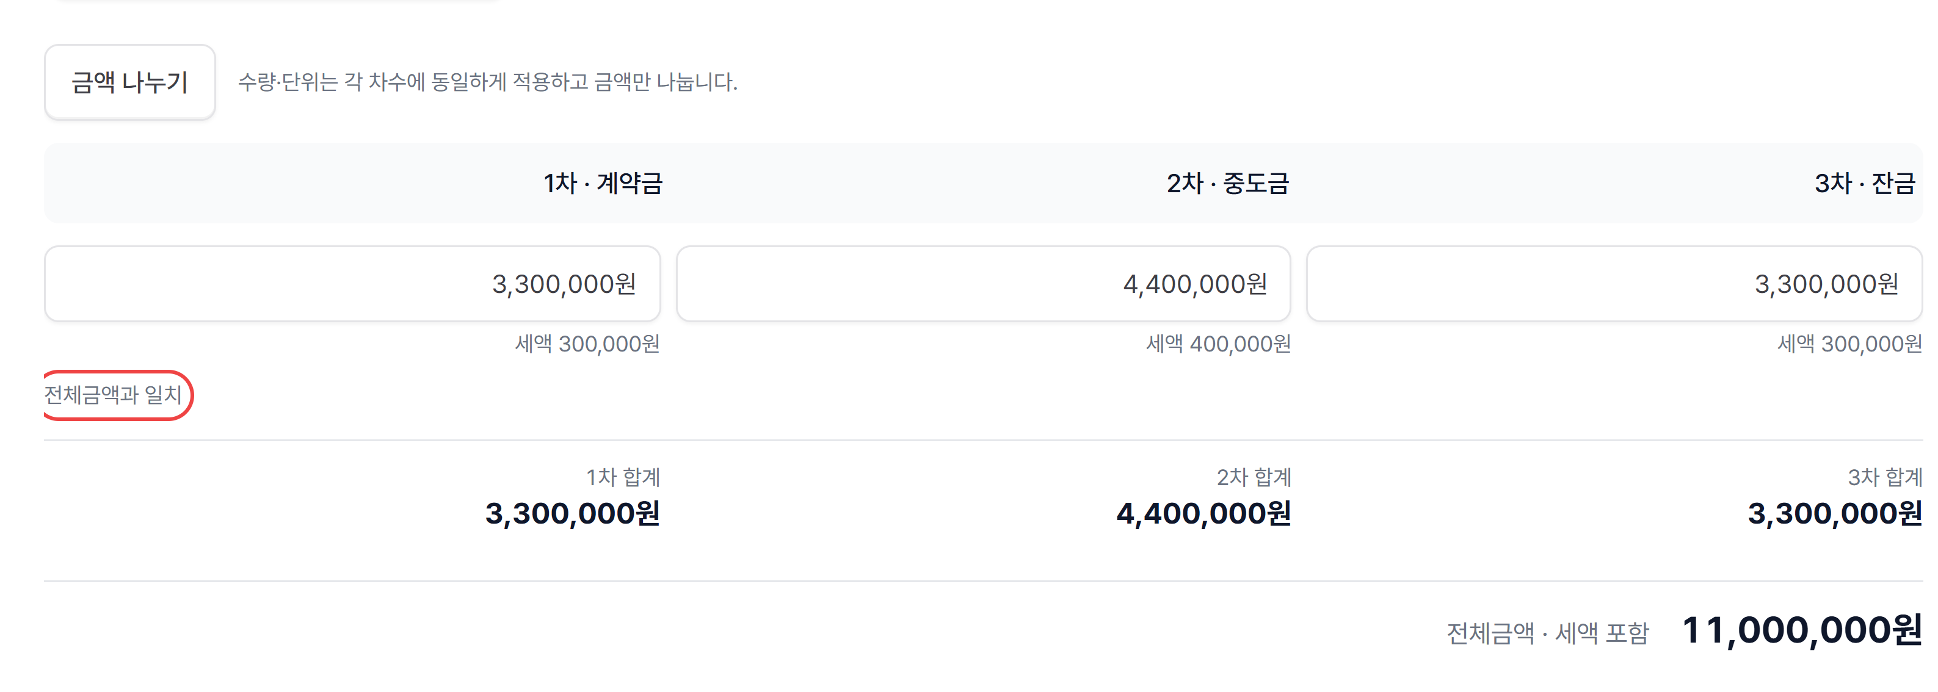The image size is (1938, 692).
Task: Click the 11,000,000원 grand total
Action: [x=1802, y=630]
